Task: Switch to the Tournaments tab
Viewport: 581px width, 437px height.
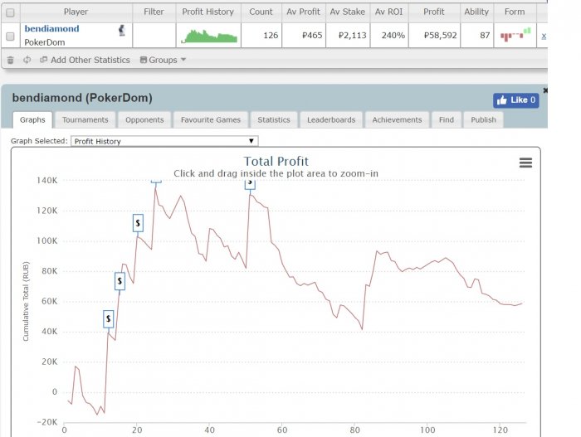Action: coord(85,119)
